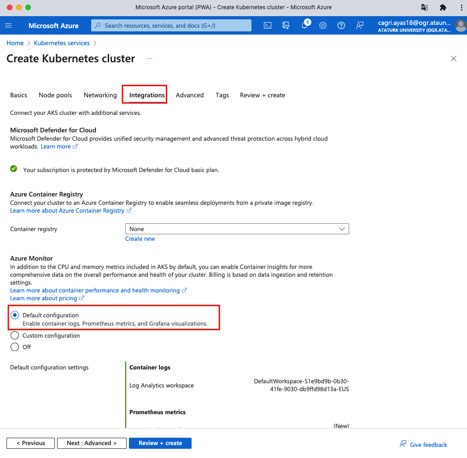Open the browser extensions puzzle icon
Screen dimensions: 467x458
(443, 7)
